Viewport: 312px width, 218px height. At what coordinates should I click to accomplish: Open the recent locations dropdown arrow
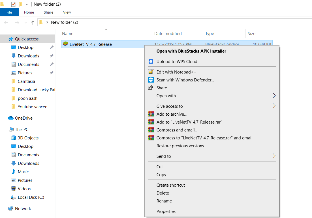point(25,23)
